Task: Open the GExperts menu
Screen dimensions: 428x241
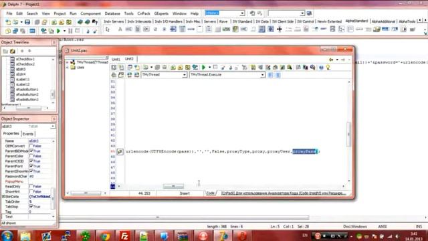Action: tap(161, 13)
